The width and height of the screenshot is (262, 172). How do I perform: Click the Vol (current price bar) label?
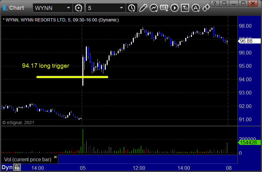[27, 159]
